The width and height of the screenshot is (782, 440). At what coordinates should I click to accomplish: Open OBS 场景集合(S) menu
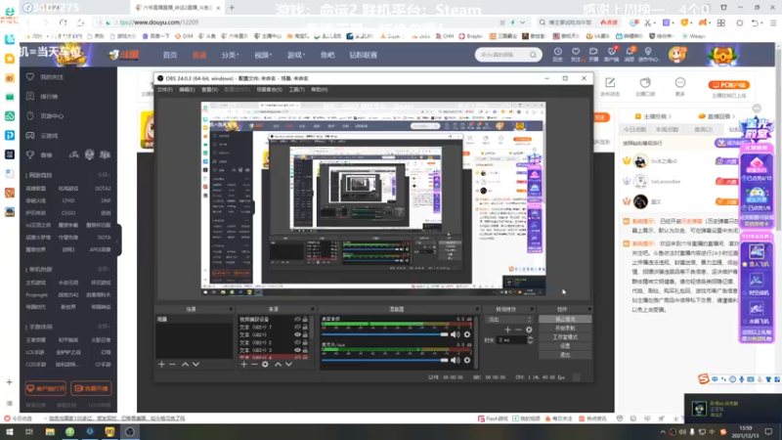point(270,90)
